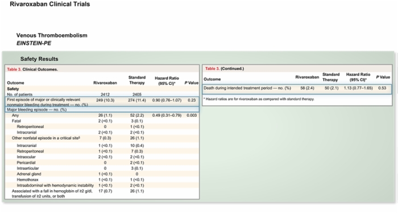Click '3 (0.1)' in the Fatal row
This screenshot has height=213, width=398.
tap(137, 121)
